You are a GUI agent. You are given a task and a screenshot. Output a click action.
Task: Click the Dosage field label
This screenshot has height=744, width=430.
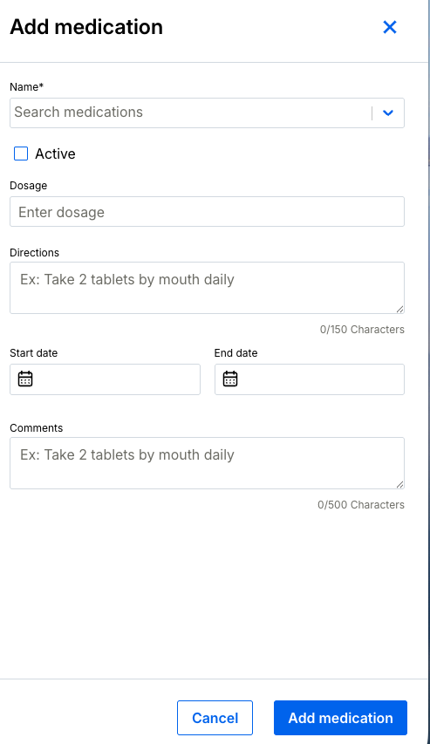point(29,186)
